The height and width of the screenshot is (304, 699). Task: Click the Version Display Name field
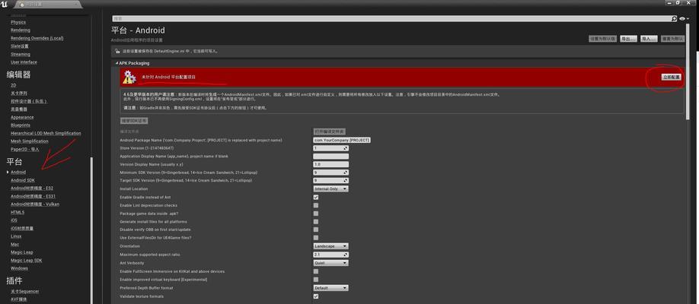coord(330,164)
